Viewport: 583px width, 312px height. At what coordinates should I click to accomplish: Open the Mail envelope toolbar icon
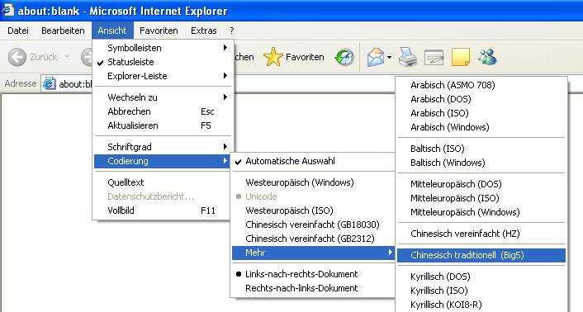pos(375,58)
